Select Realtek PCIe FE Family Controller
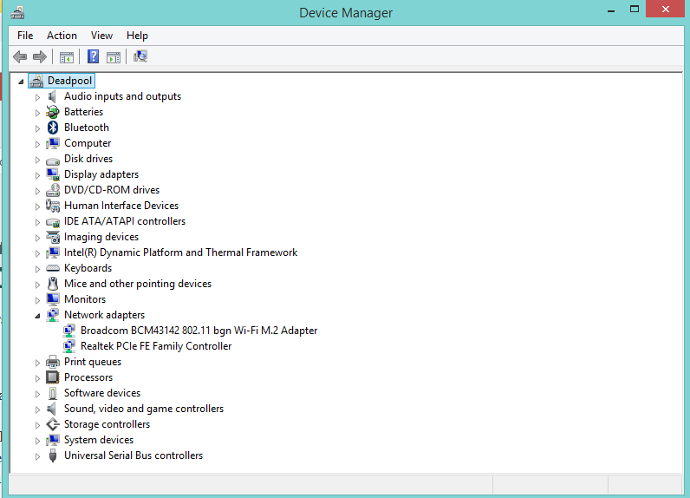The image size is (690, 498). 156,346
